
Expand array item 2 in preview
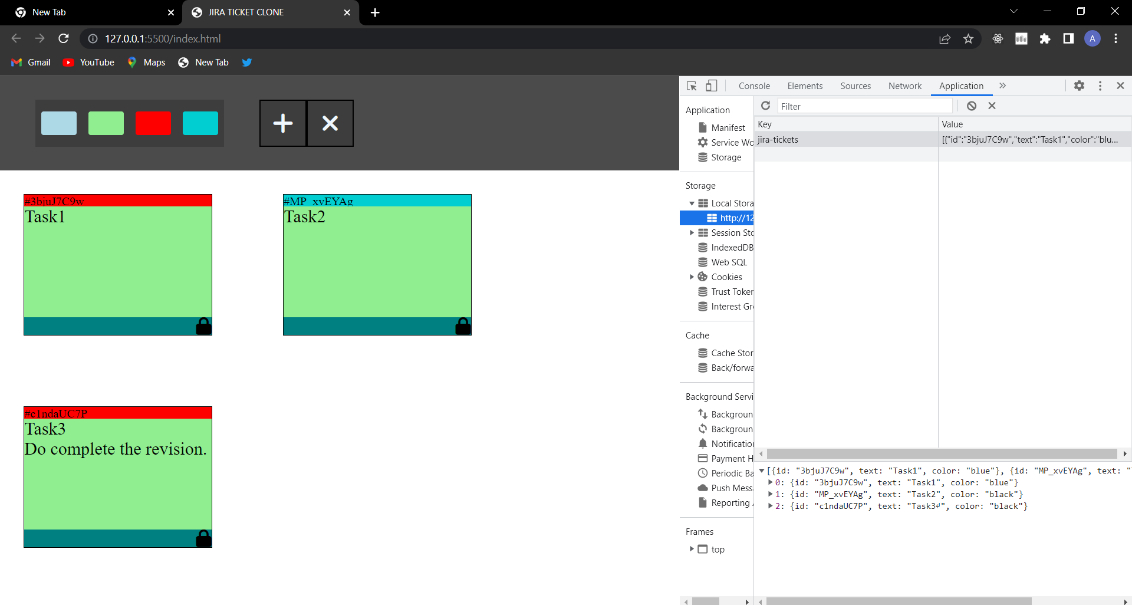tap(771, 506)
